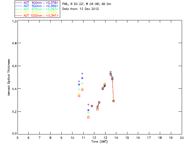Click the 'Aerosol Optical Thickness' y-axis label
The height and width of the screenshot is (149, 187).
9,77
